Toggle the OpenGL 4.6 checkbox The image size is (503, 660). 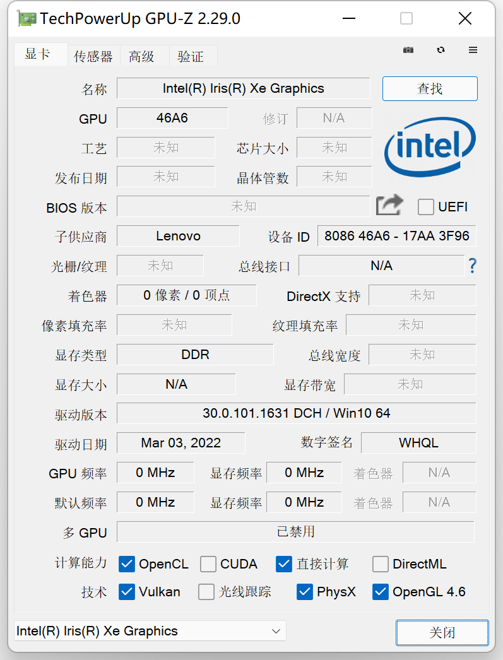pos(381,592)
